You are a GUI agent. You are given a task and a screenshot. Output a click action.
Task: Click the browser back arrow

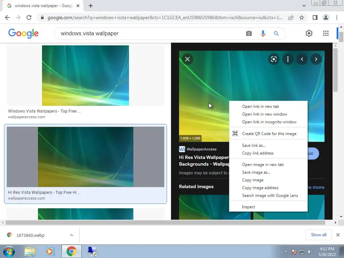[x=7, y=17]
